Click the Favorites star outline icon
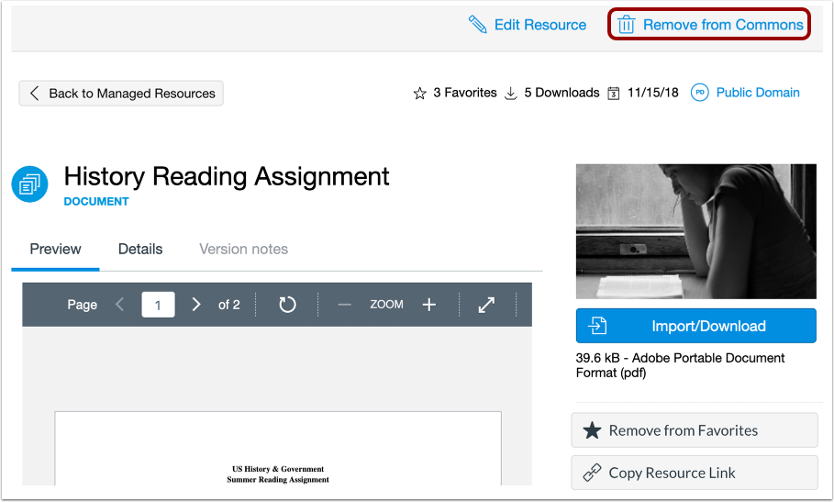The width and height of the screenshot is (834, 502). point(419,94)
